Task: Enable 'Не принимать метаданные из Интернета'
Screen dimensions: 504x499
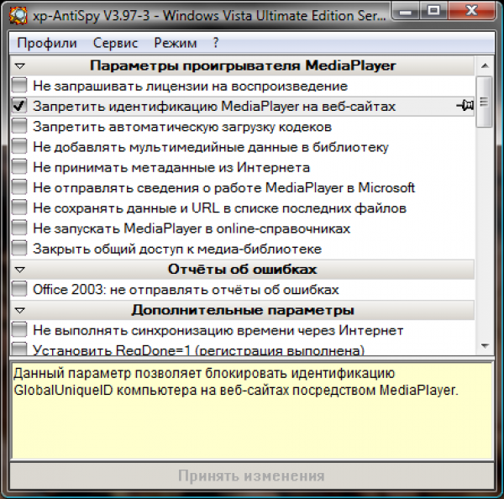Action: (19, 167)
